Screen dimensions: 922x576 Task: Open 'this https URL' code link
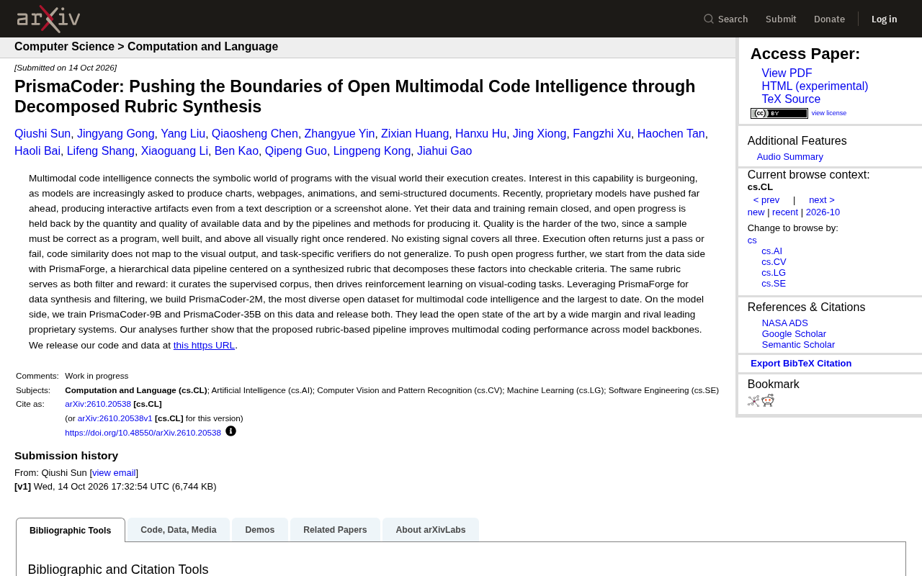(x=204, y=346)
